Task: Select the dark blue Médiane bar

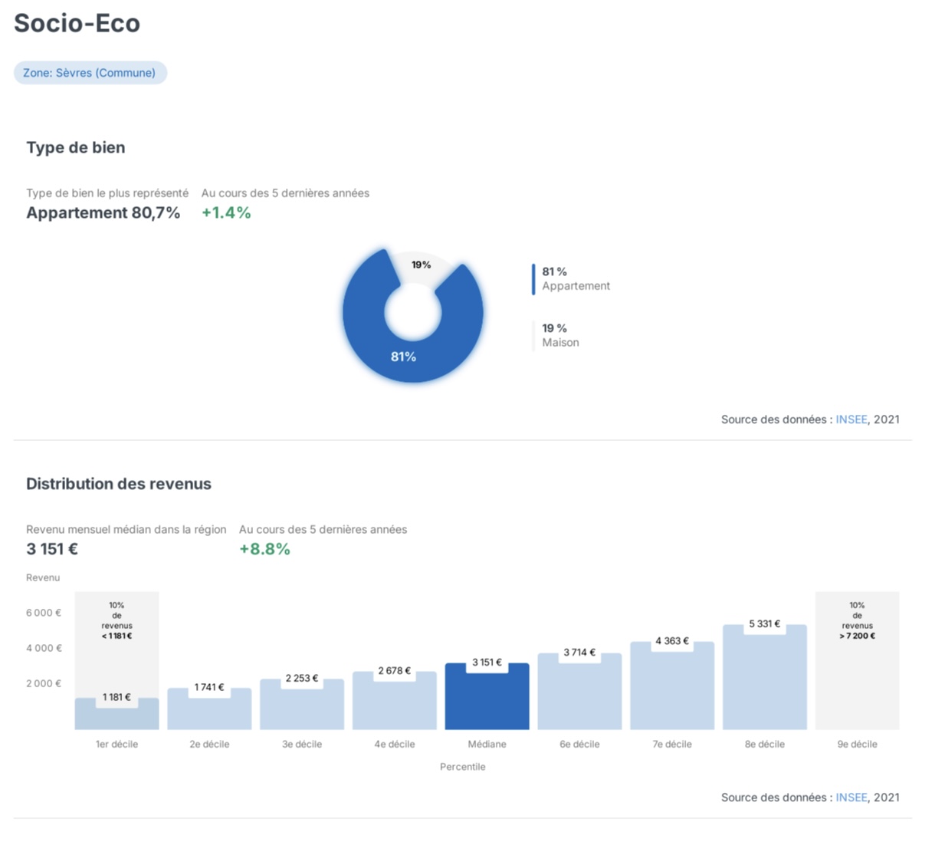Action: point(487,700)
